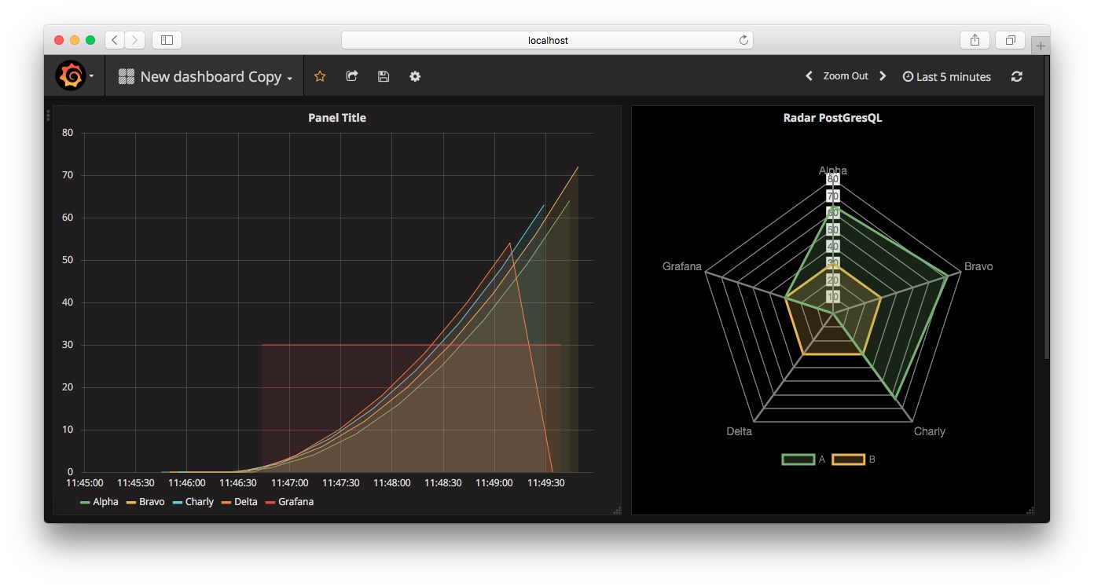Click the Panel Title header
Image resolution: width=1094 pixels, height=586 pixels.
pos(337,118)
